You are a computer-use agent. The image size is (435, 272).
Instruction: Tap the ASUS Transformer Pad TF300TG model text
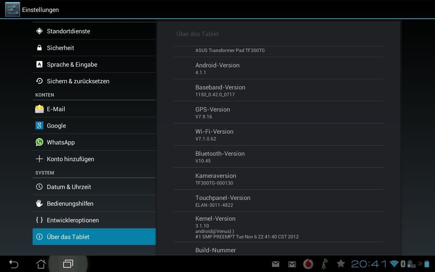(x=230, y=50)
